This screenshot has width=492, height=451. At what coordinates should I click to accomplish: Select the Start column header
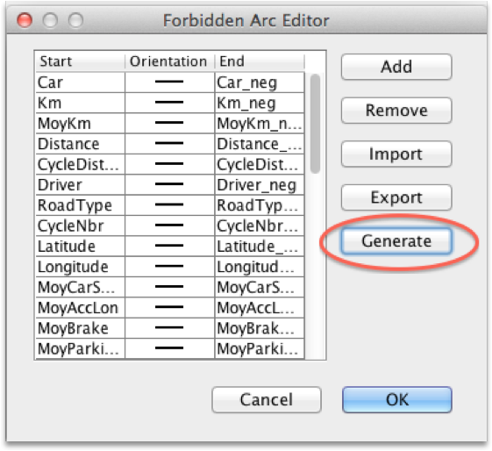pos(80,61)
